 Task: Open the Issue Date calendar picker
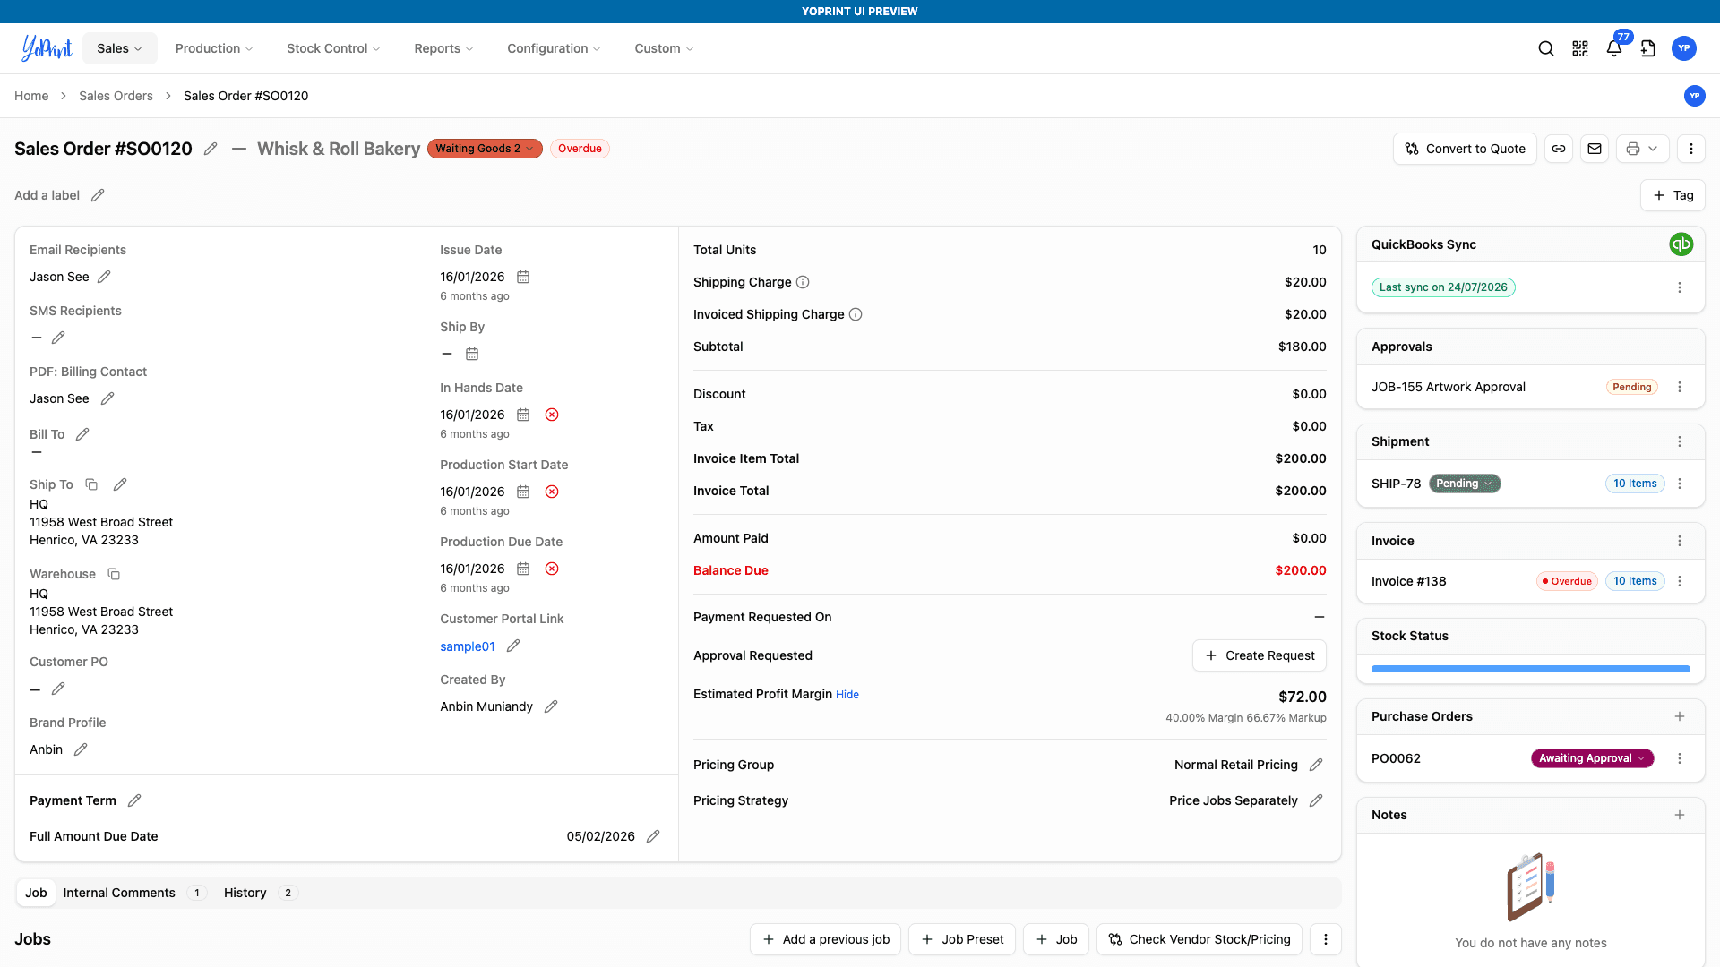pyautogui.click(x=523, y=277)
